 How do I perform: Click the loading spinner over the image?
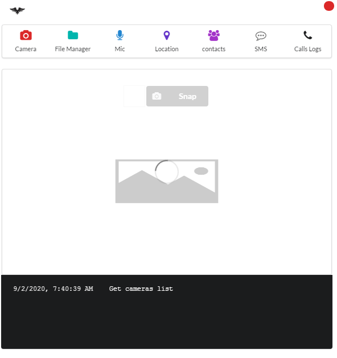[167, 172]
